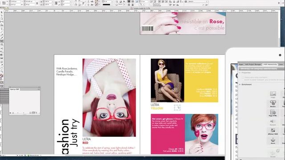Image resolution: width=285 pixels, height=160 pixels.
Task: Select the Type tool
Action: point(2,29)
